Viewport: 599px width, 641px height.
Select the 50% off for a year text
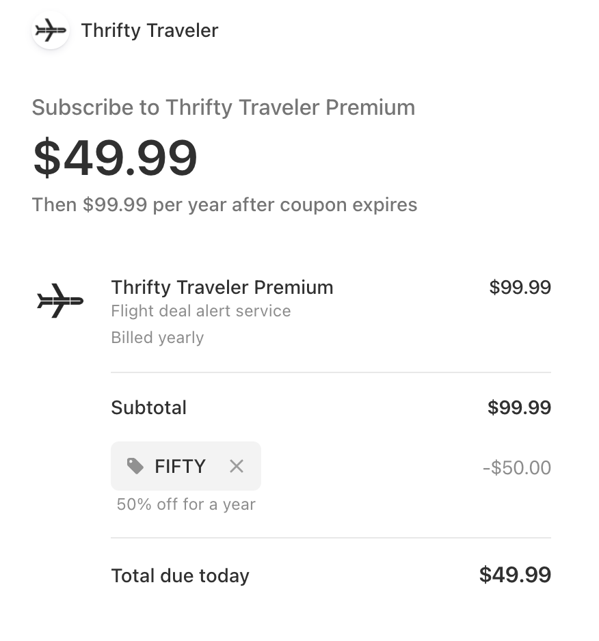(185, 504)
